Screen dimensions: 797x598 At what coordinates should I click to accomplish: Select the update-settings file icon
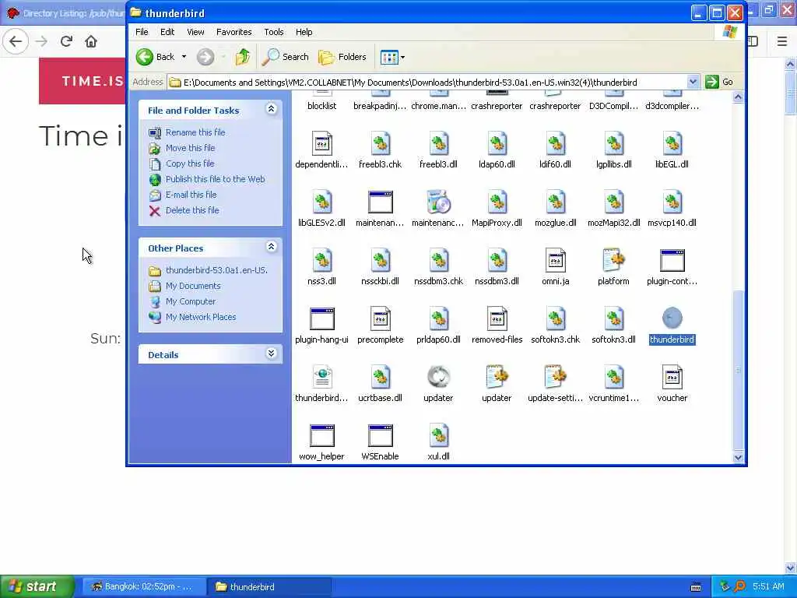(x=556, y=377)
